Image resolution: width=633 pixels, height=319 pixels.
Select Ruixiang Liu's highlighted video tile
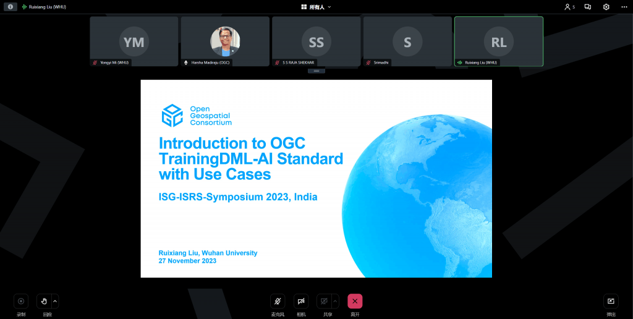[x=499, y=41]
